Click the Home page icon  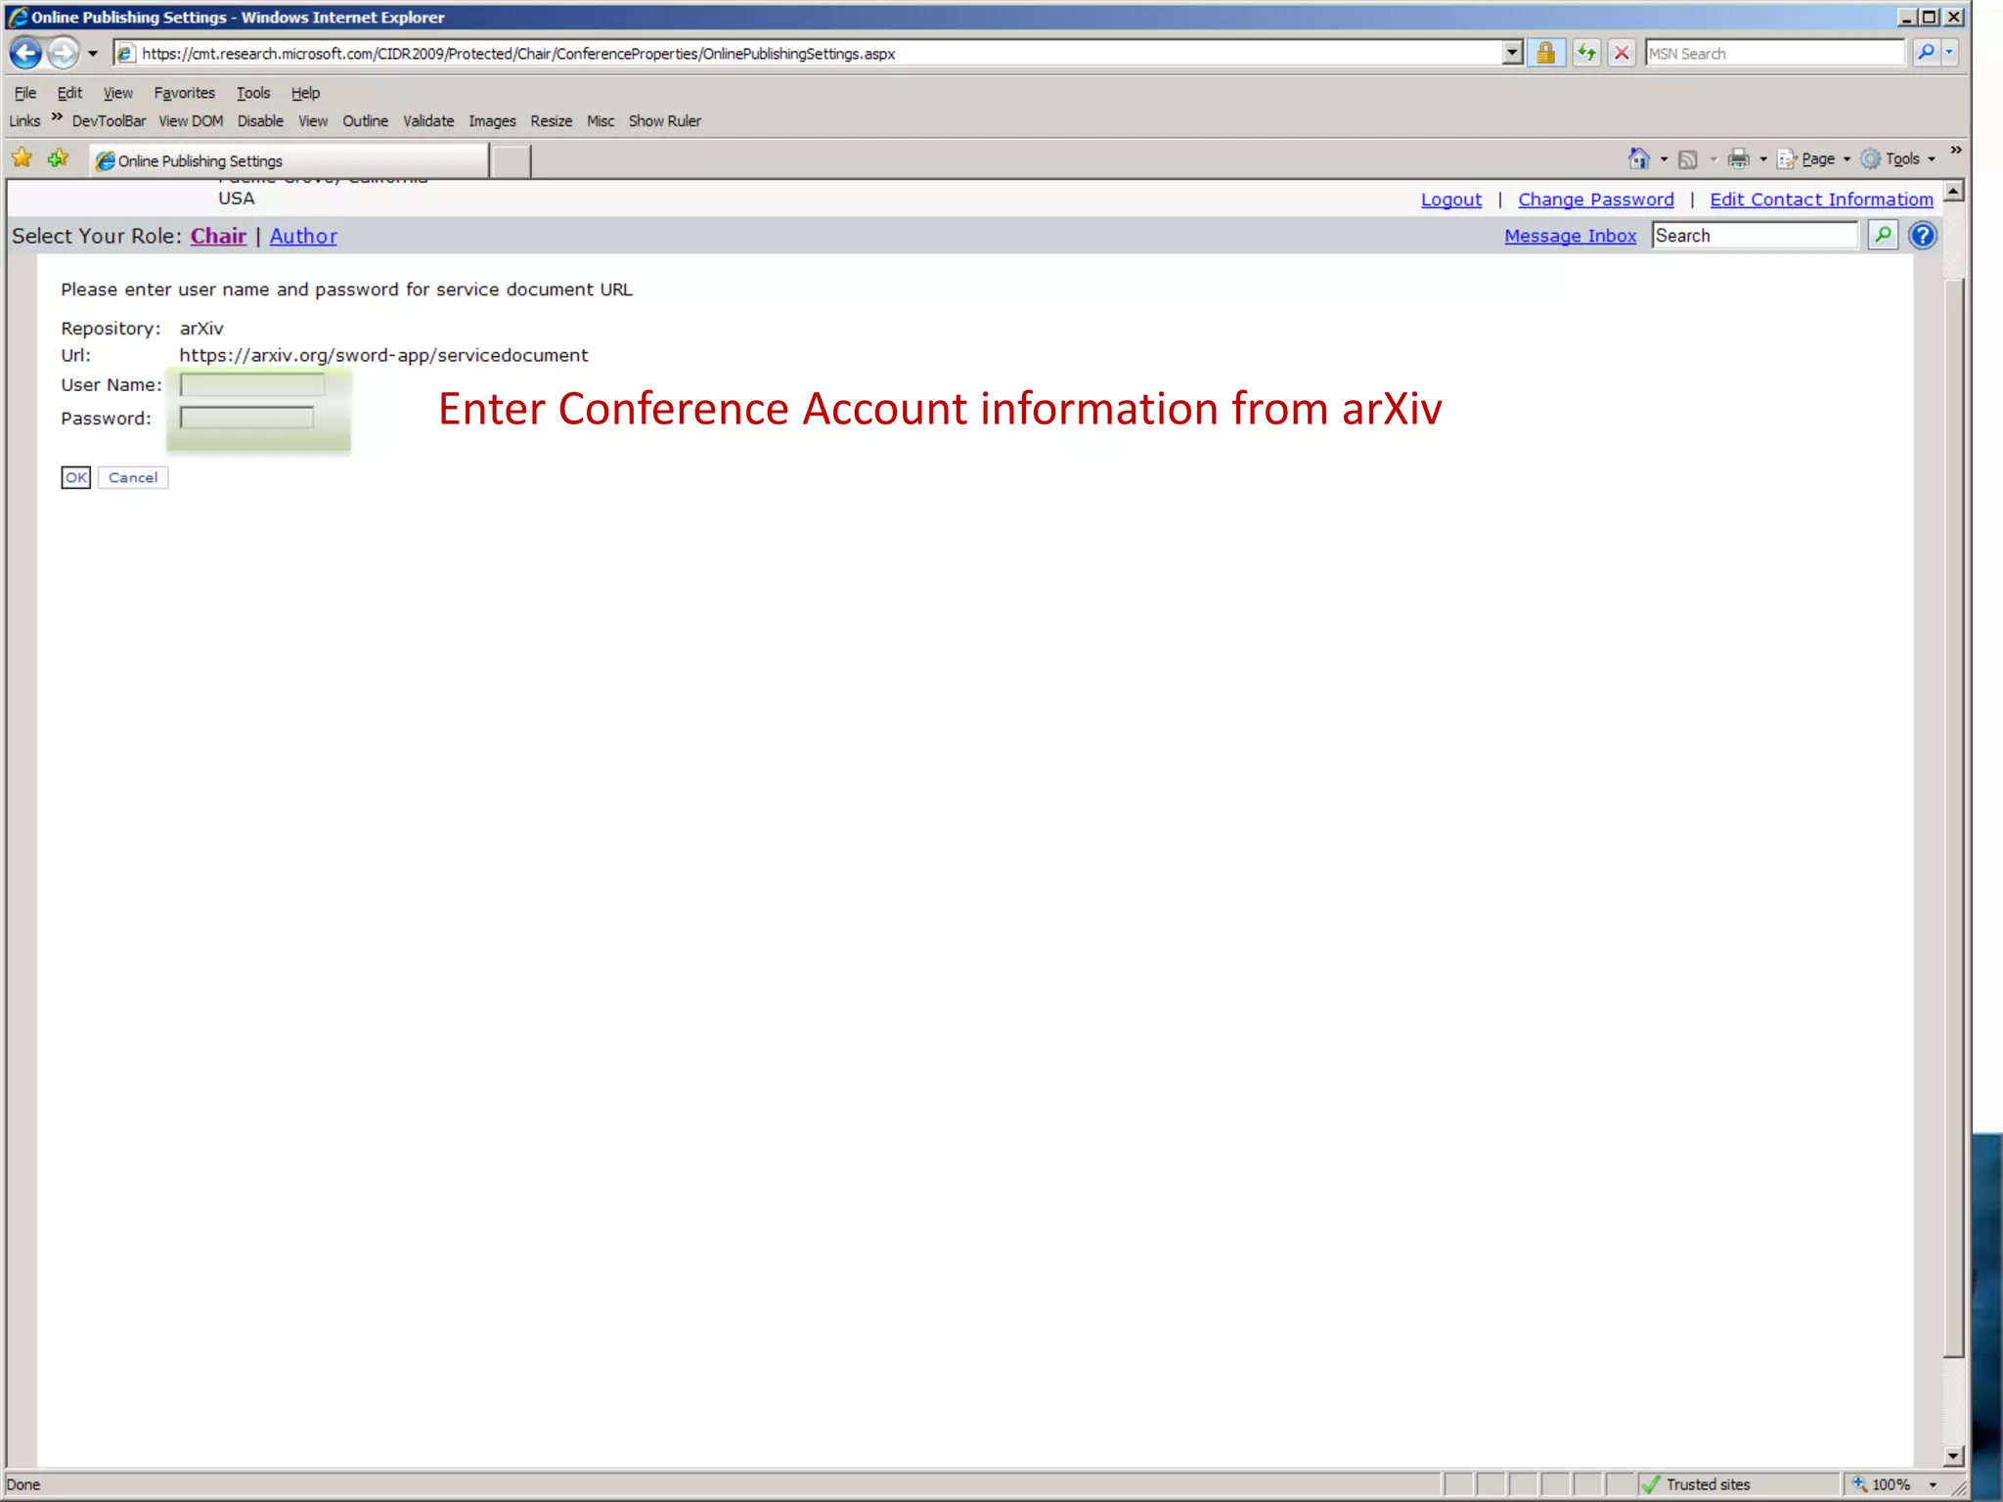click(1639, 158)
